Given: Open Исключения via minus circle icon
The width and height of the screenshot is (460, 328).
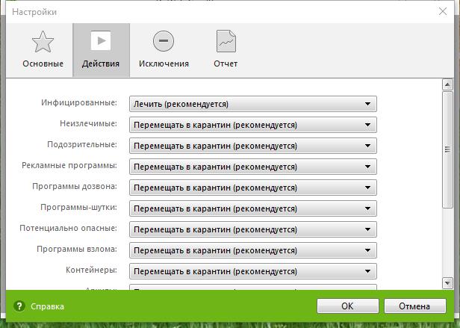Looking at the screenshot, I should click(163, 42).
